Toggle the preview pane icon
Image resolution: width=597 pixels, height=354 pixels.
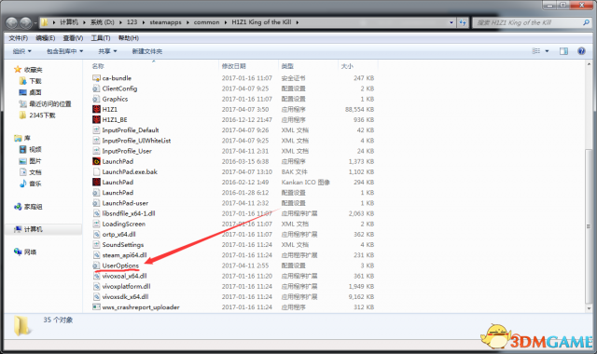(563, 51)
